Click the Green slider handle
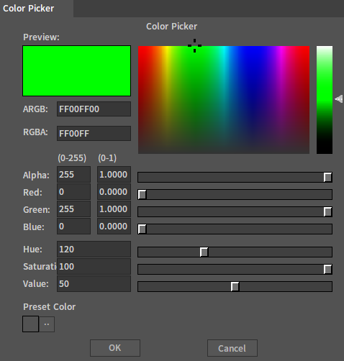This screenshot has height=361, width=344. 327,211
